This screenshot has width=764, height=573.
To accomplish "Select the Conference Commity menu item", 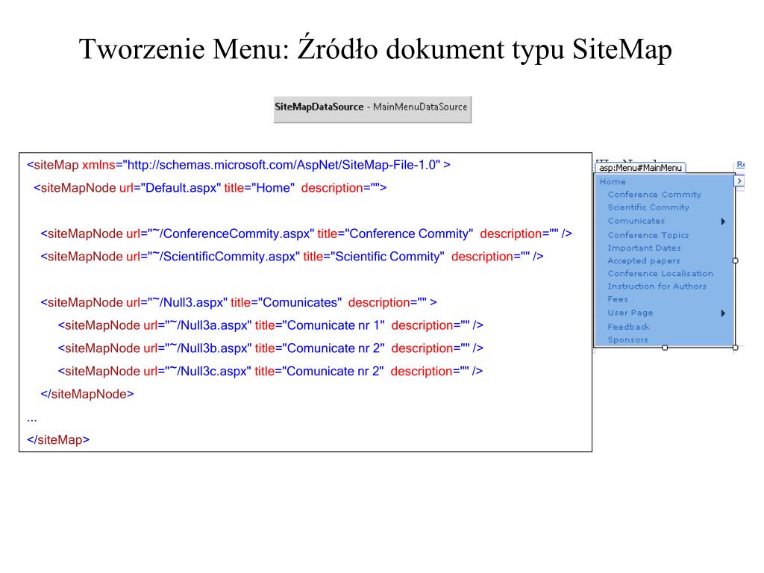I will click(654, 195).
